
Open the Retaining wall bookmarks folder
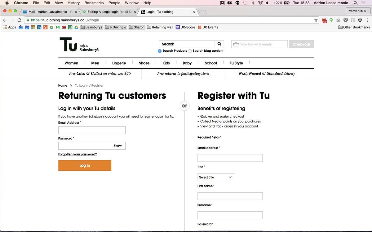pos(160,27)
